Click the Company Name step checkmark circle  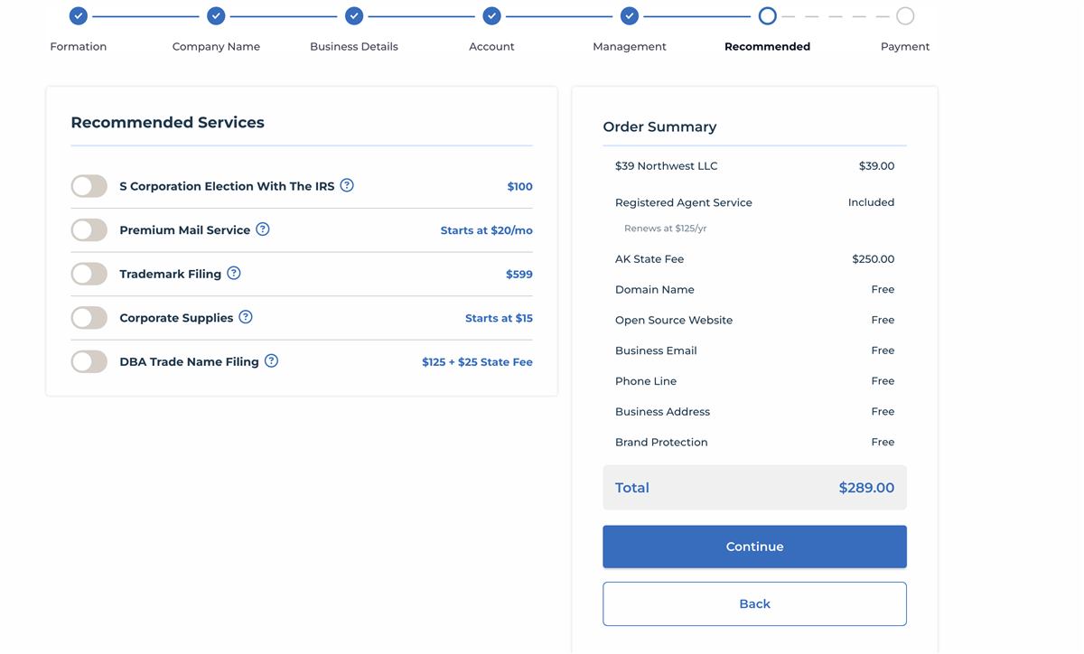pos(216,15)
